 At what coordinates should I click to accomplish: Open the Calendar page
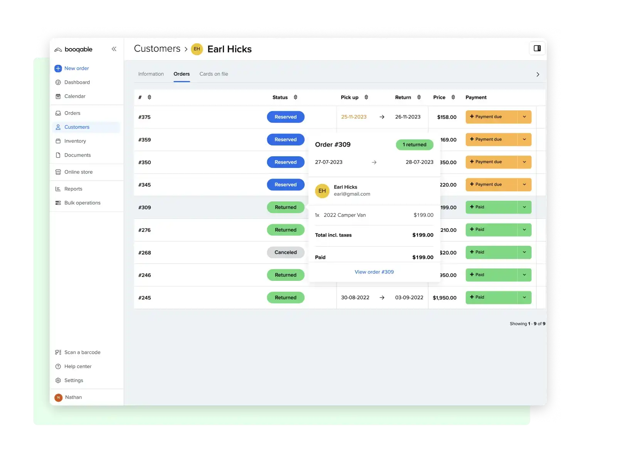pos(75,96)
